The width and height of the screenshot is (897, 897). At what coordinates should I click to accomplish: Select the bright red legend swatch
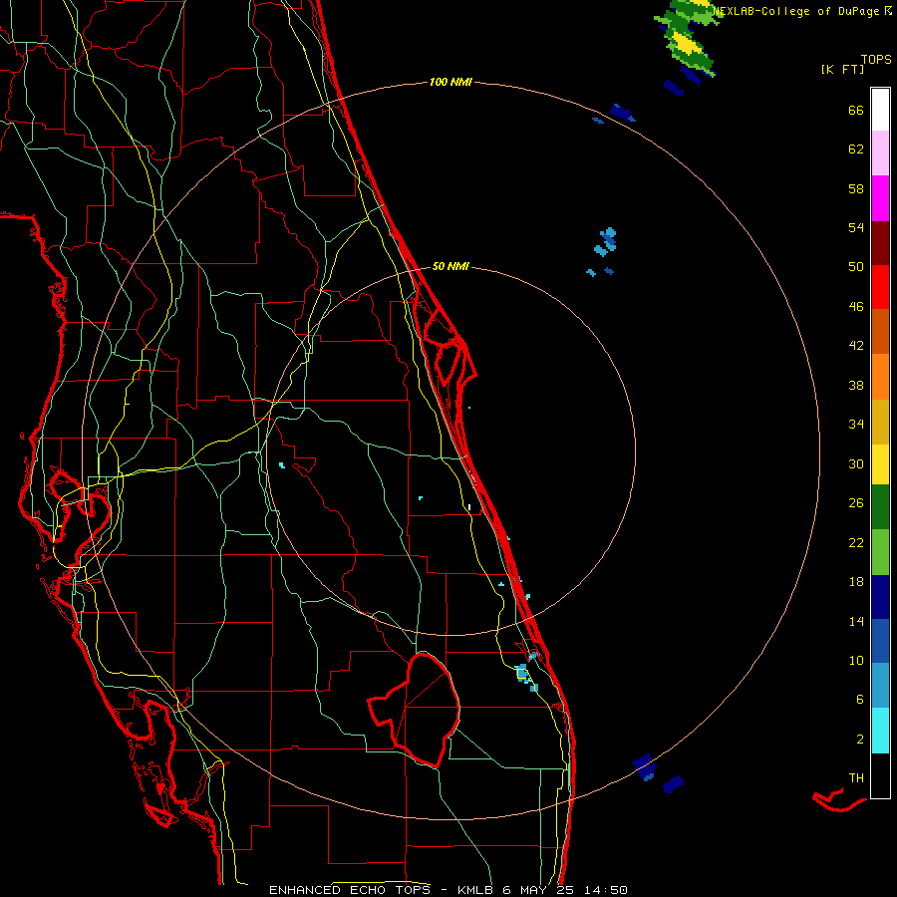(x=880, y=287)
